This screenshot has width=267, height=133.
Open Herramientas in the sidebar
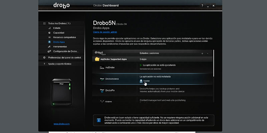click(60, 47)
